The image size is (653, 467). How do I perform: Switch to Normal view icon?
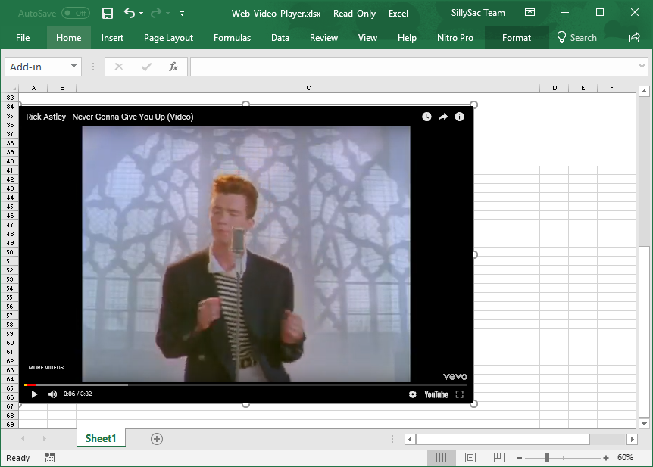tap(441, 458)
